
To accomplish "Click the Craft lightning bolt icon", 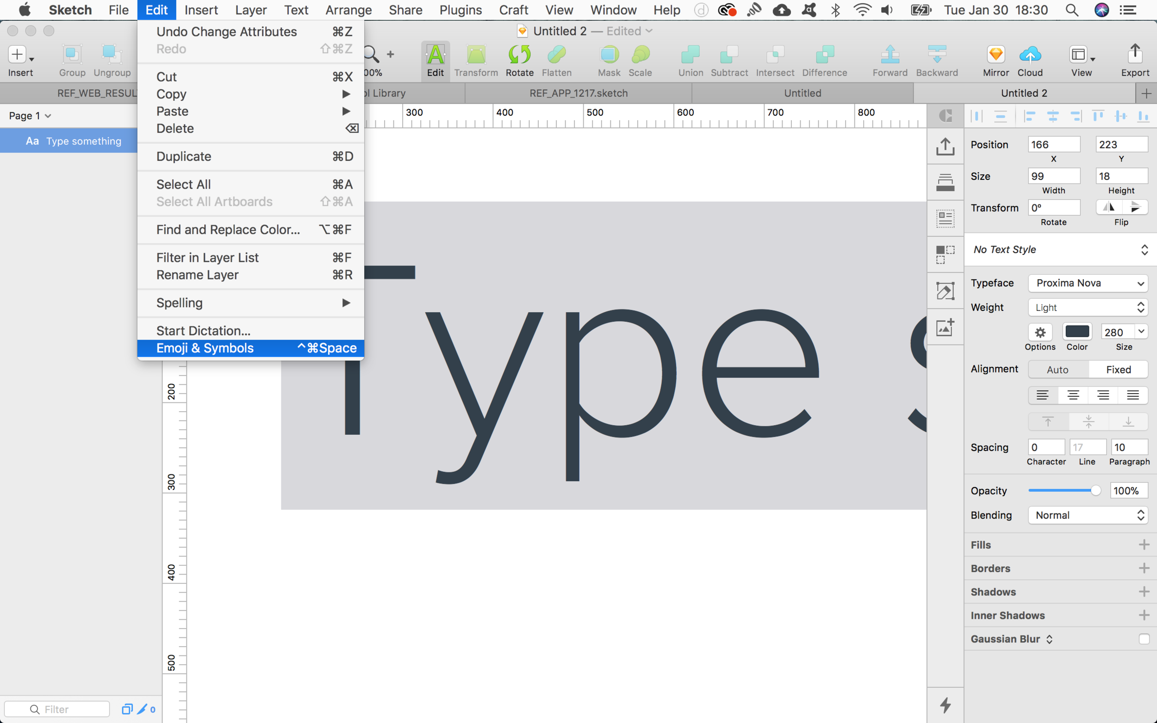I will tap(945, 705).
